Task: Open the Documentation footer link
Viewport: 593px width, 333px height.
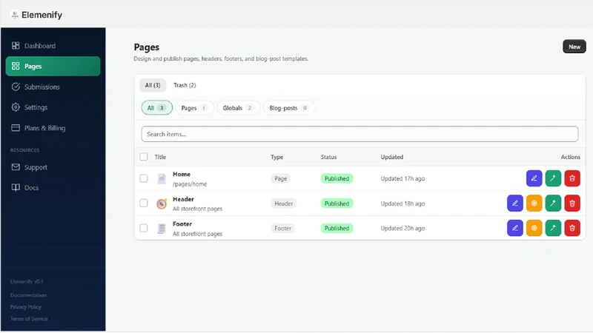Action: click(28, 295)
